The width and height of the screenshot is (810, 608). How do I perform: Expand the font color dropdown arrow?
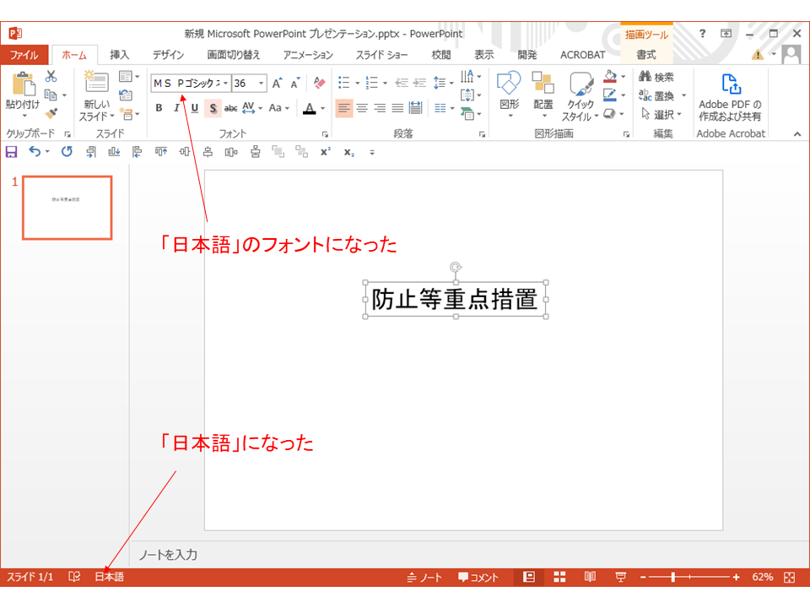[x=322, y=109]
